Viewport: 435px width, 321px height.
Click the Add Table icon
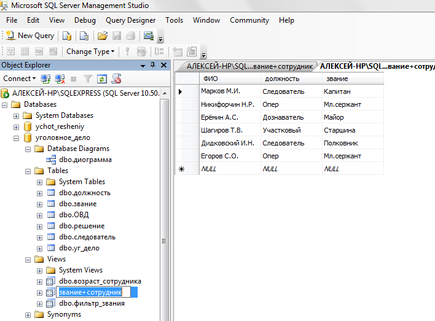tap(178, 52)
